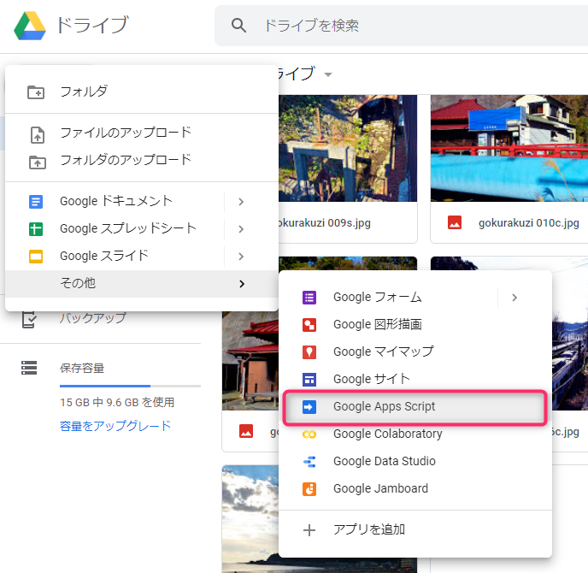Click the folder upload icon

pyautogui.click(x=37, y=162)
